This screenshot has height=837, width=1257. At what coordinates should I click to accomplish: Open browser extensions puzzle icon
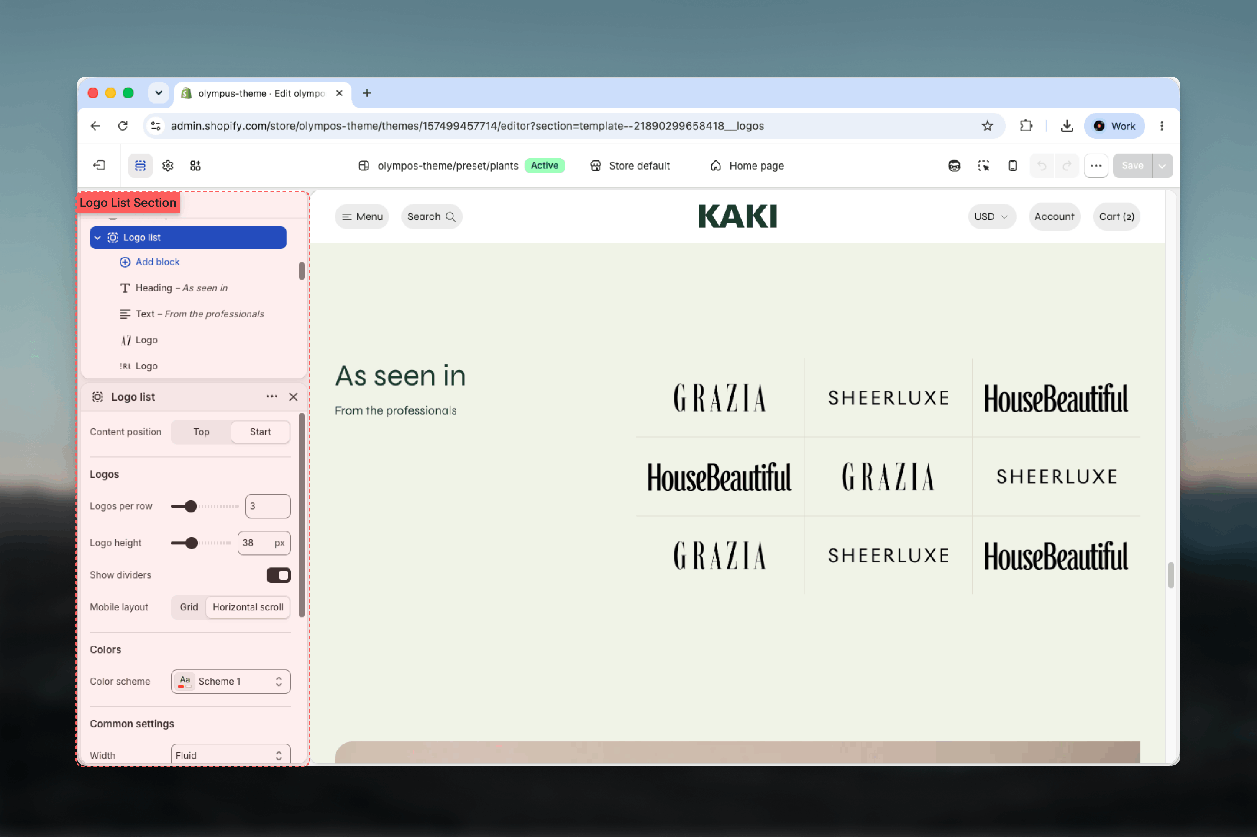point(1026,126)
